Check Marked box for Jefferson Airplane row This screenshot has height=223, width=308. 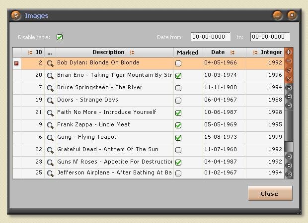(178, 173)
